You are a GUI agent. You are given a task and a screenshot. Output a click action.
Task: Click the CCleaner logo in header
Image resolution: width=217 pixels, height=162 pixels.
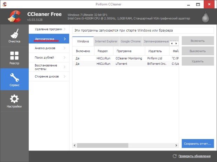pos(15,16)
